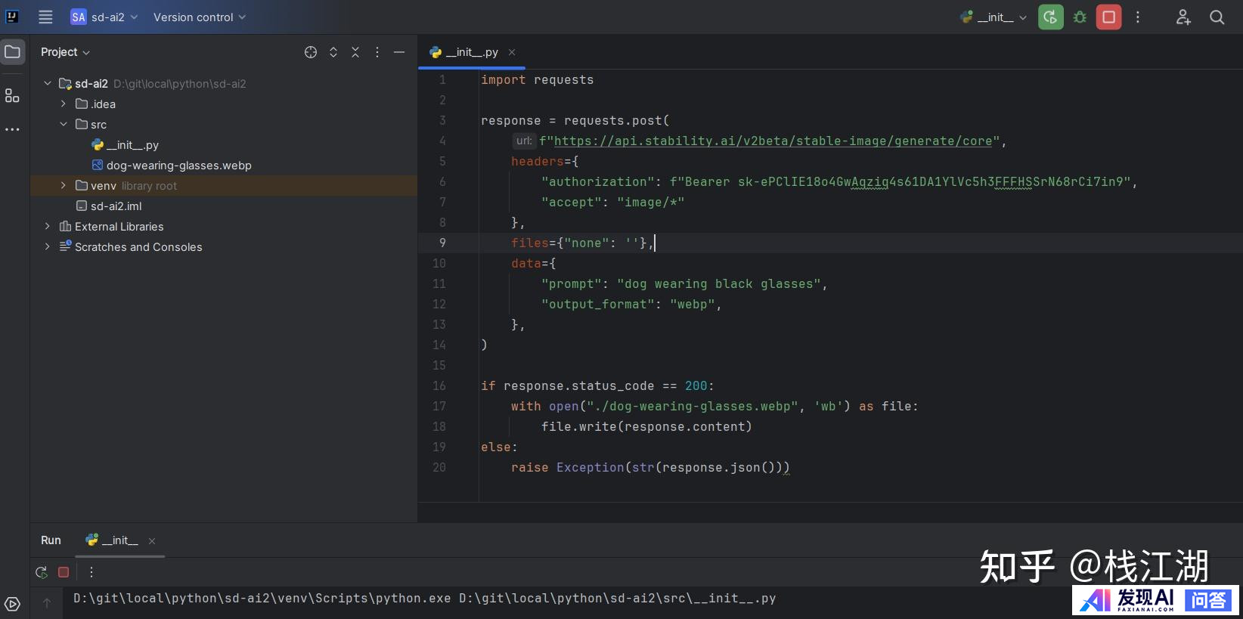Screen dimensions: 1243x619
Task: Stop the process from the Run panel toolbar
Action: tap(64, 572)
